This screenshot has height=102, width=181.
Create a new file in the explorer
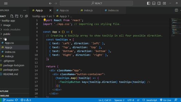[12, 16]
